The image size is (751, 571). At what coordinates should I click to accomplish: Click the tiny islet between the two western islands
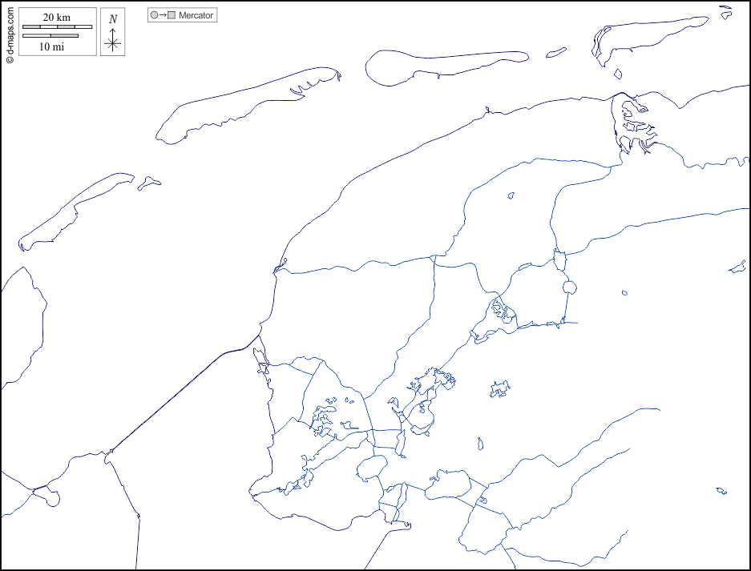click(x=148, y=183)
